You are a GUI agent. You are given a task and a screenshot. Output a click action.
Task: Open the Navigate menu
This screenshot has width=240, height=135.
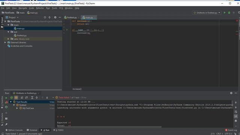[22, 8]
